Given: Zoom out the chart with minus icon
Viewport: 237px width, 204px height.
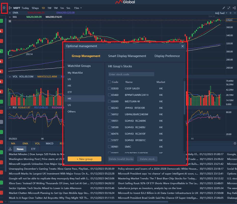Looking at the screenshot, I should [x=235, y=13].
